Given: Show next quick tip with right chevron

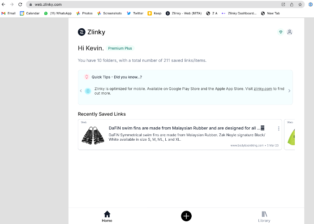Looking at the screenshot, I should (x=289, y=91).
